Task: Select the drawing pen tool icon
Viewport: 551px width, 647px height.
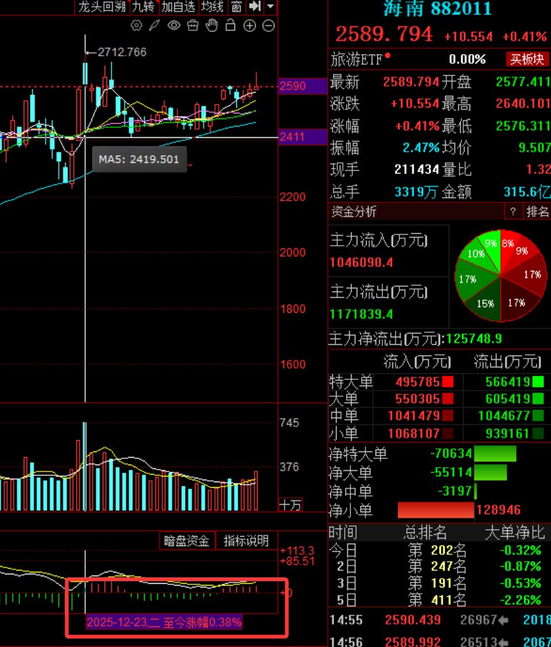Action: point(154,26)
